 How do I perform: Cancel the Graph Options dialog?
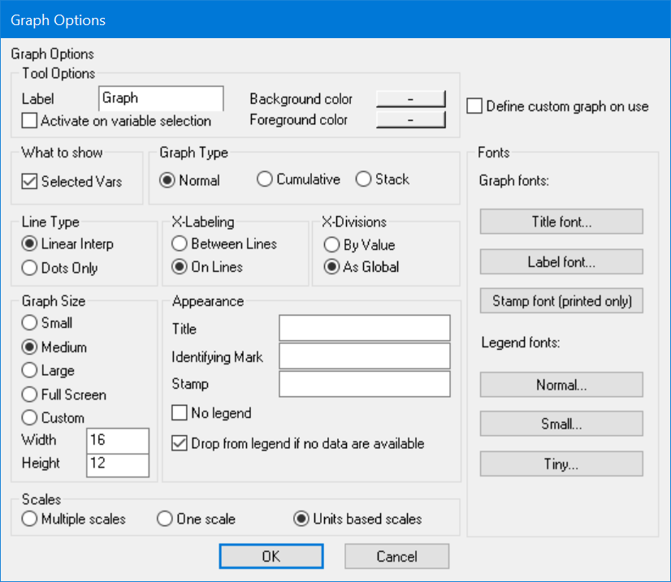coord(396,556)
